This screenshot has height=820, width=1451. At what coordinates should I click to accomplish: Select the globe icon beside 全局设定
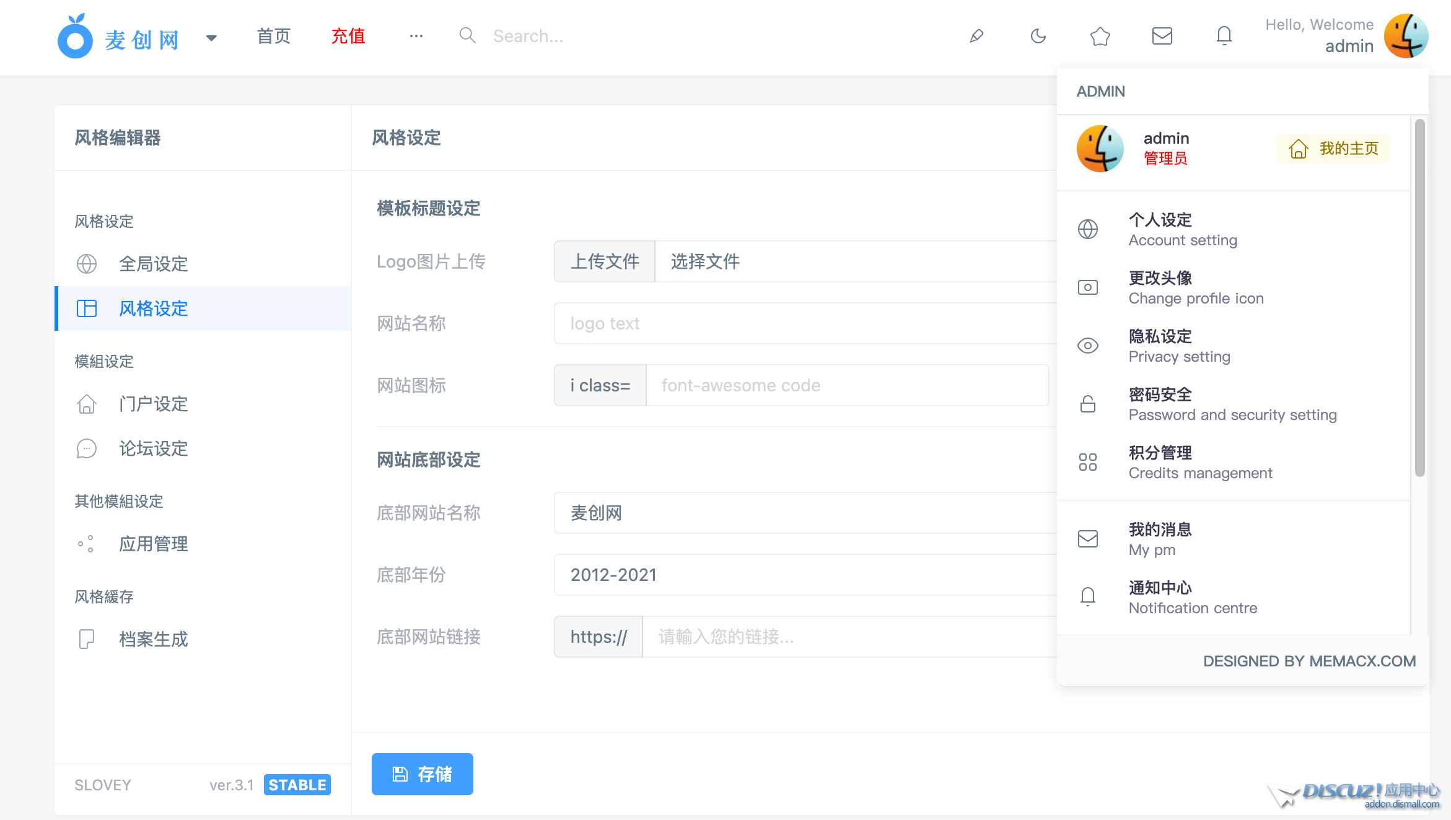pos(87,264)
